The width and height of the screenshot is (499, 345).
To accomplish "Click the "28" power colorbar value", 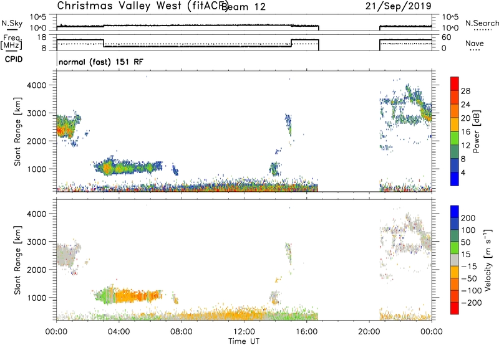I will 465,91.
